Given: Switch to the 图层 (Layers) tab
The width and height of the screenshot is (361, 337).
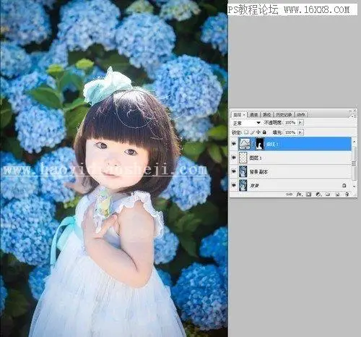Looking at the screenshot, I should 238,115.
